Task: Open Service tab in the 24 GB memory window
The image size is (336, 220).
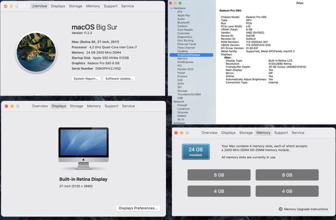Action: (x=298, y=133)
